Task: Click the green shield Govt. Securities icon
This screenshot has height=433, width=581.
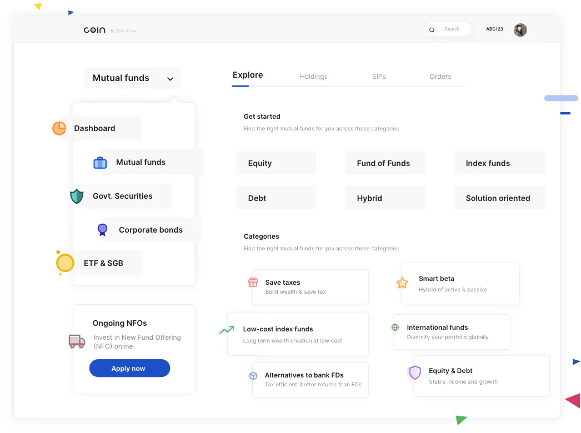Action: (77, 196)
